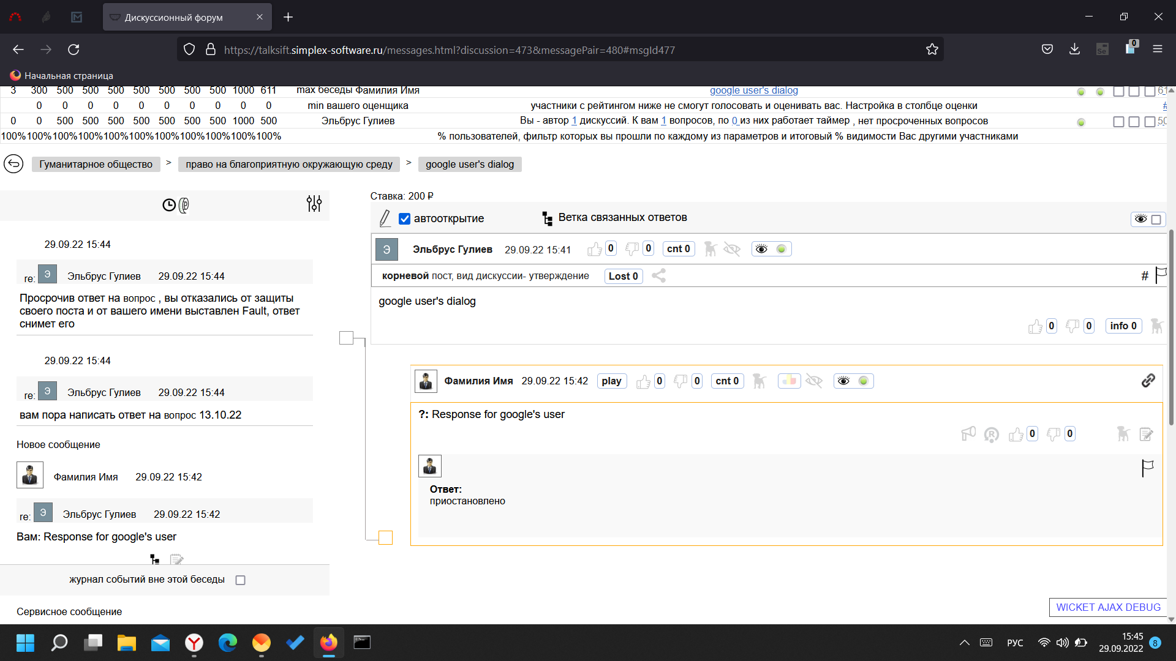Open Windows Start menu
The height and width of the screenshot is (661, 1176).
(25, 643)
